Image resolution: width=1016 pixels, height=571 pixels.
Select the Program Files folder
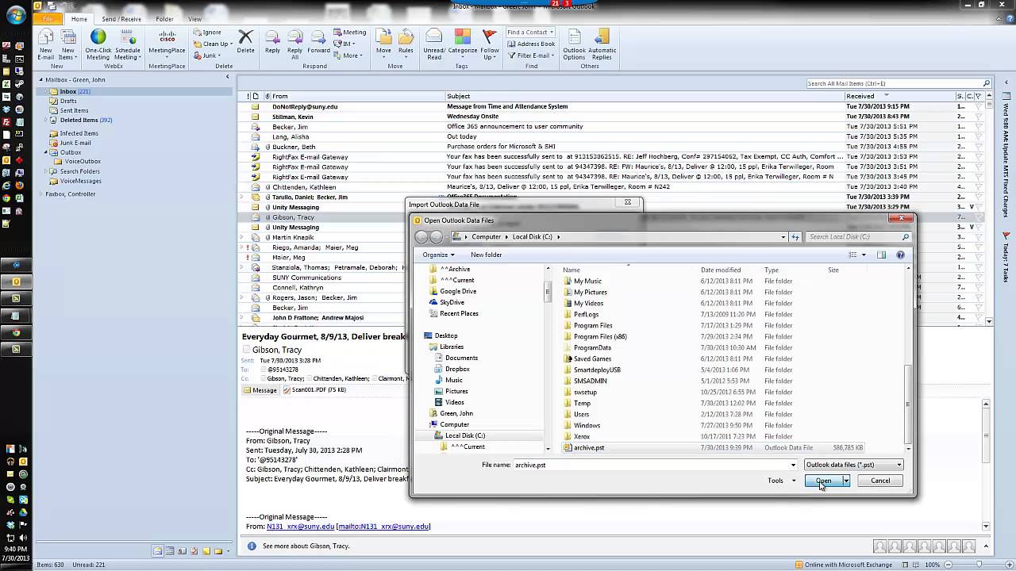coord(592,325)
